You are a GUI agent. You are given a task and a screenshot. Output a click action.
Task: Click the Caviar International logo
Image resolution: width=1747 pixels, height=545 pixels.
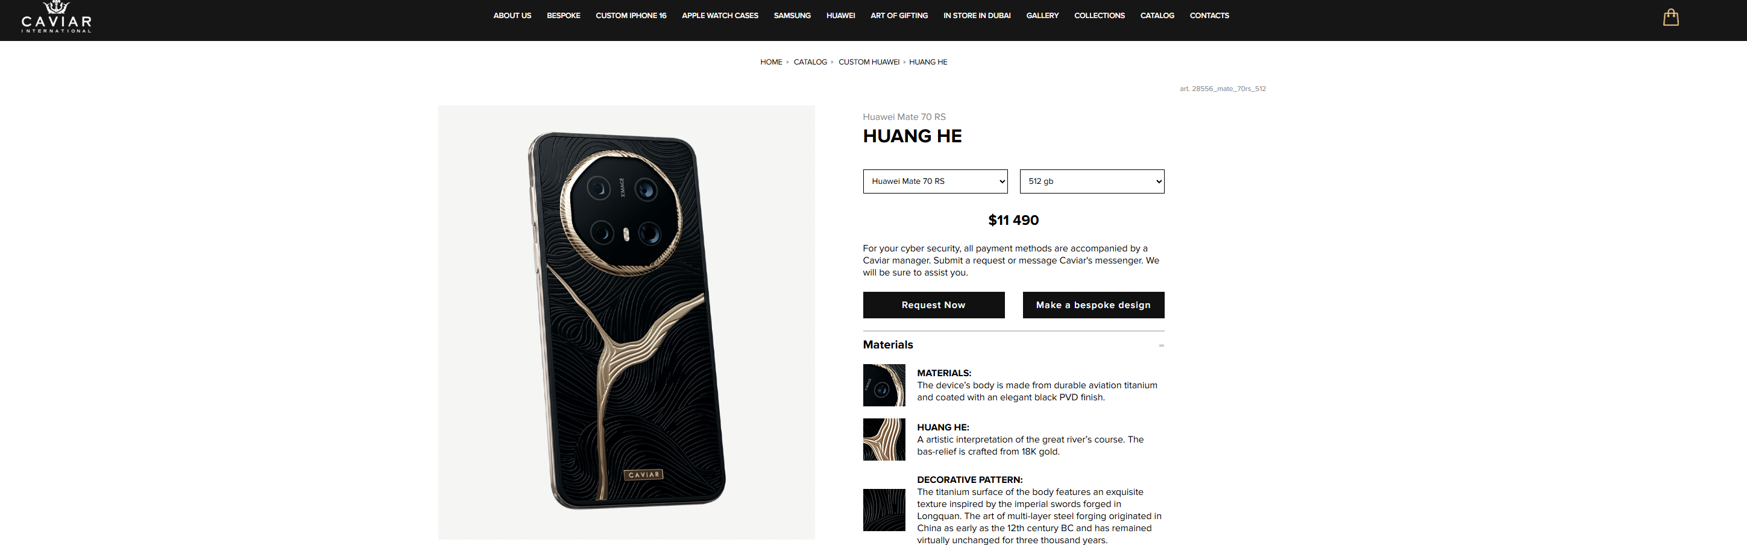click(x=56, y=16)
